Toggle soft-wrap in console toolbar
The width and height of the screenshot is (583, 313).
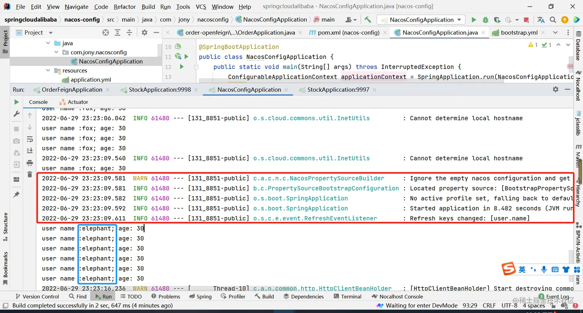click(x=30, y=139)
